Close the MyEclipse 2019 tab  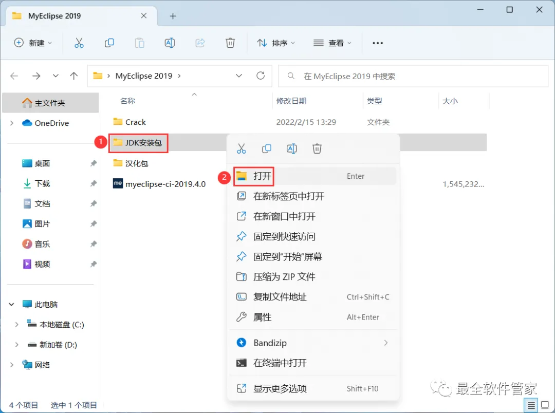coord(144,16)
